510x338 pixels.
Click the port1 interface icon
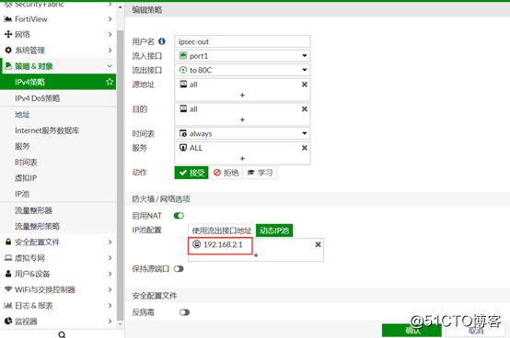click(183, 55)
